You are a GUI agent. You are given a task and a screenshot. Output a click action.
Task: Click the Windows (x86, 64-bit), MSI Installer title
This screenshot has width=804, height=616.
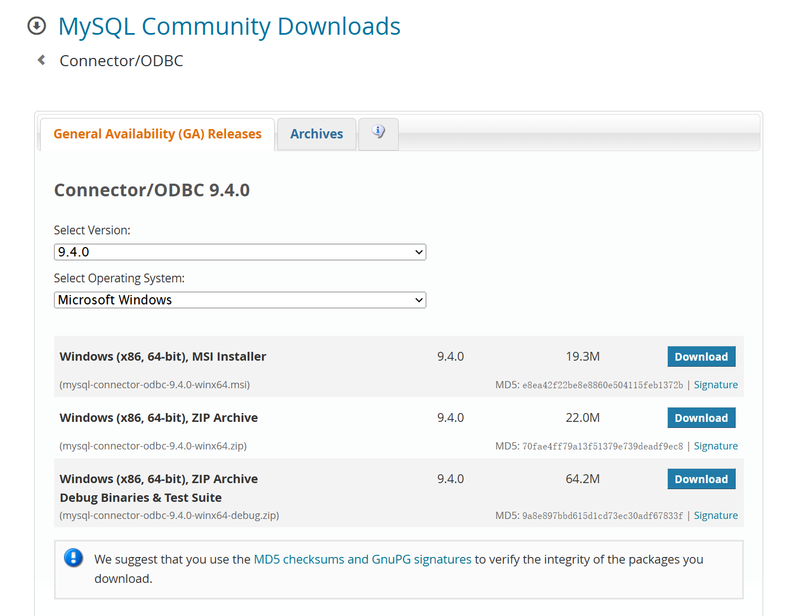pos(163,357)
